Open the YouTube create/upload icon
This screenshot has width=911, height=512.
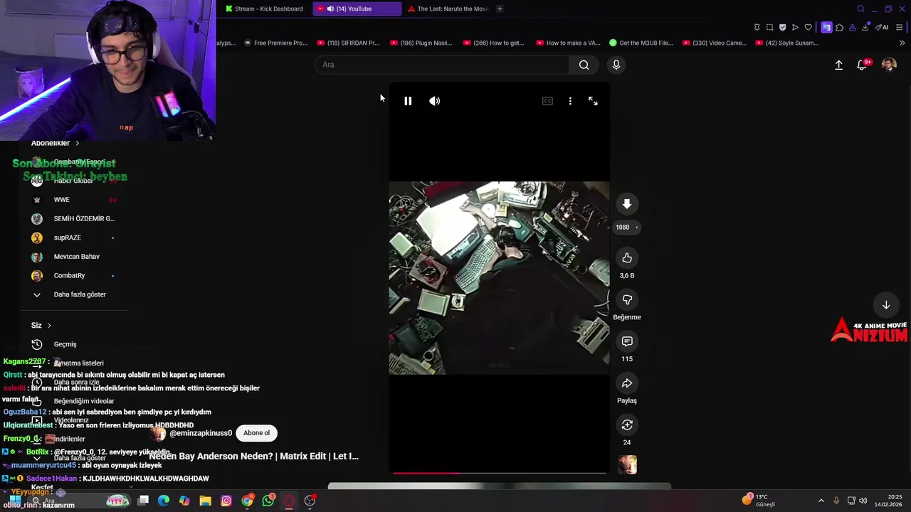click(x=838, y=65)
